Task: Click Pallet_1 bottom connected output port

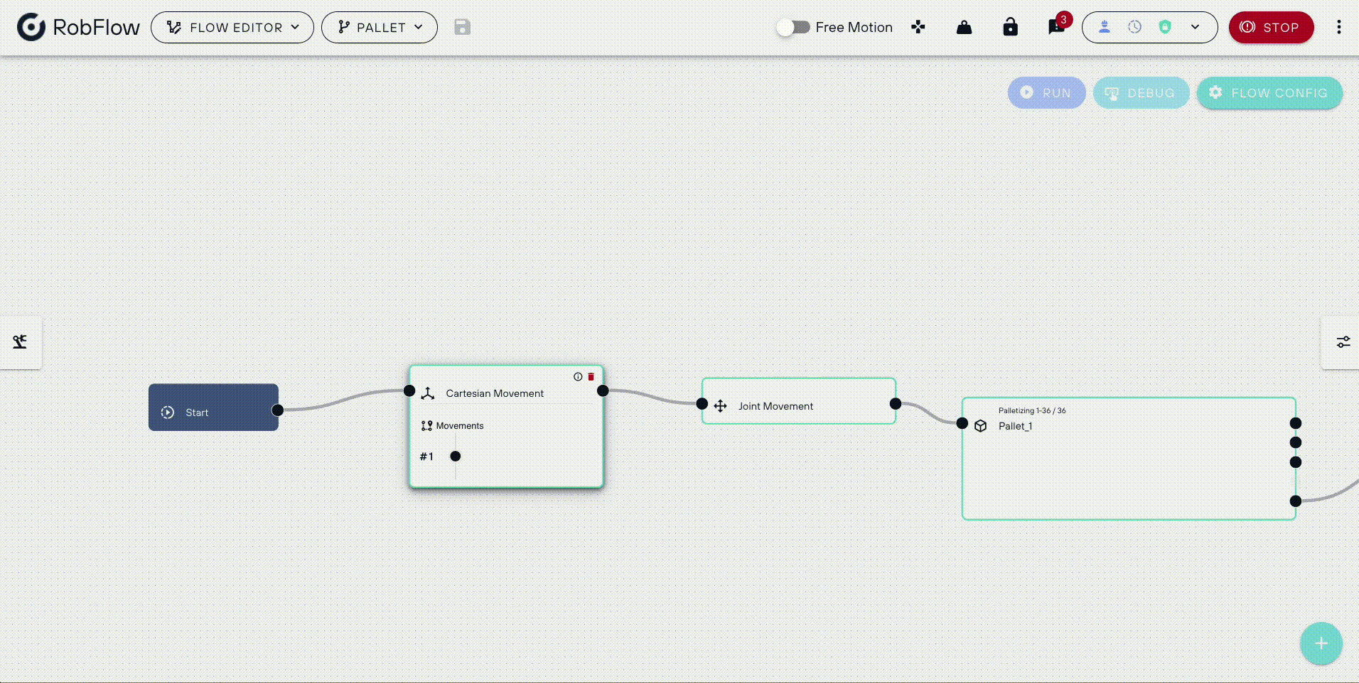Action: [1296, 501]
